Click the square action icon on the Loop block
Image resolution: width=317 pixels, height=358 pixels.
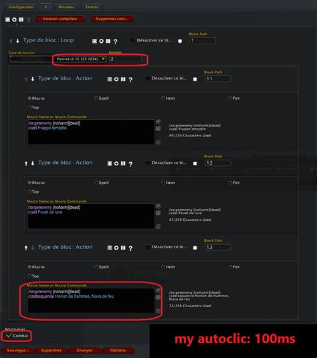(94, 41)
